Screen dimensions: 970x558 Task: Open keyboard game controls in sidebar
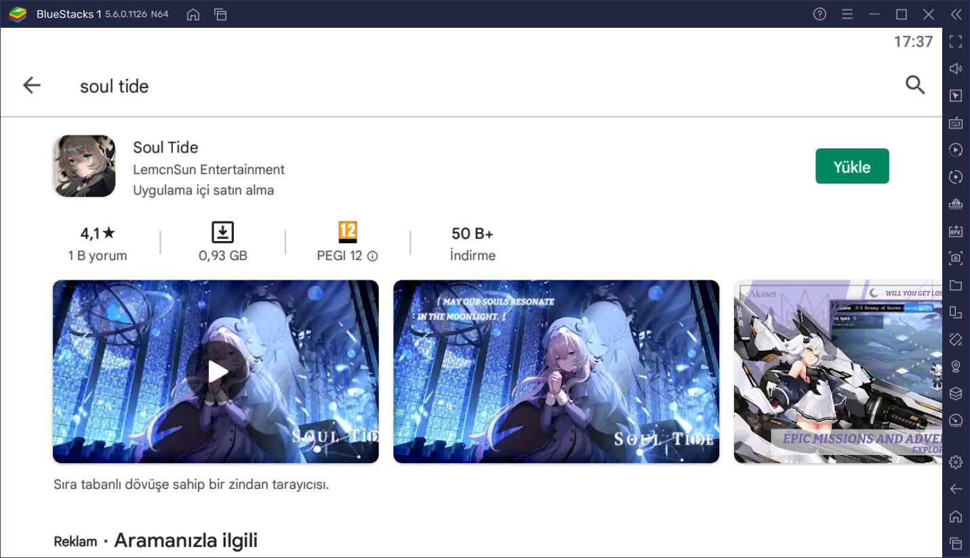coord(956,123)
